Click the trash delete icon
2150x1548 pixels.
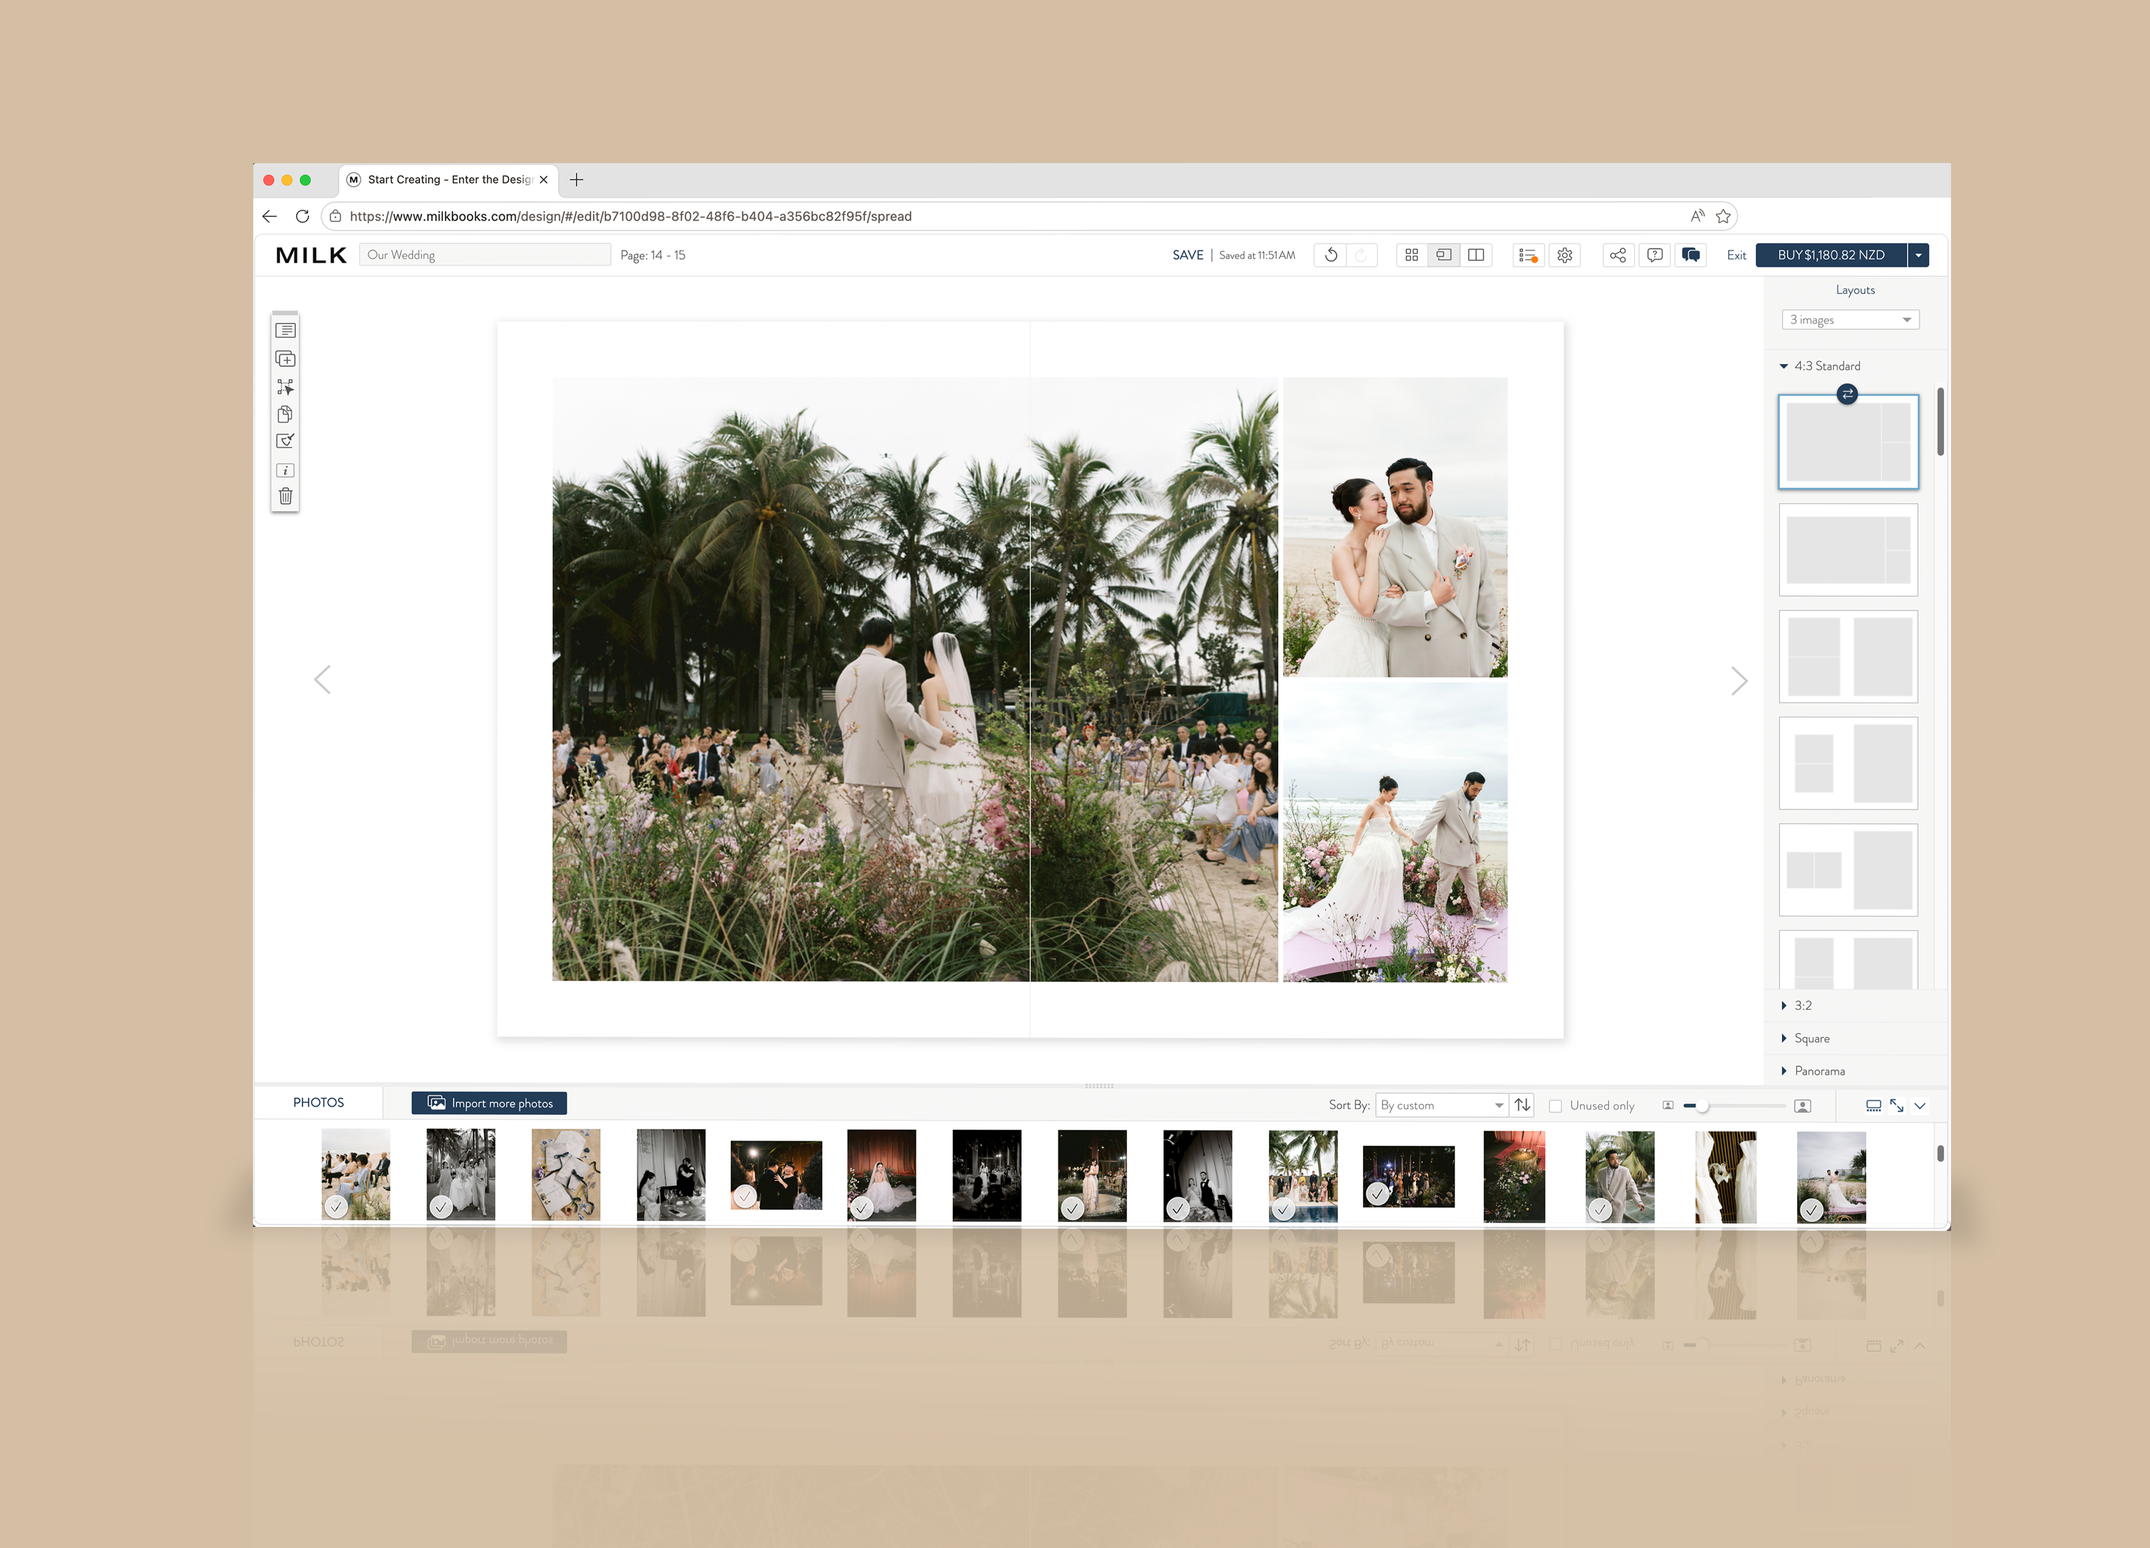[x=285, y=496]
